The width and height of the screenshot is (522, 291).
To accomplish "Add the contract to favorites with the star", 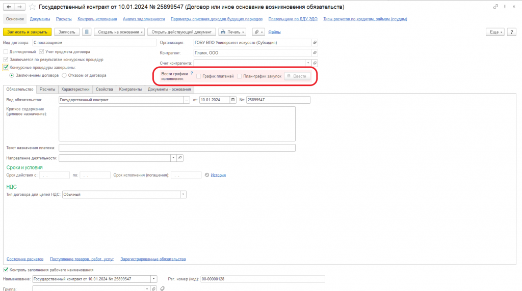I will [x=32, y=7].
